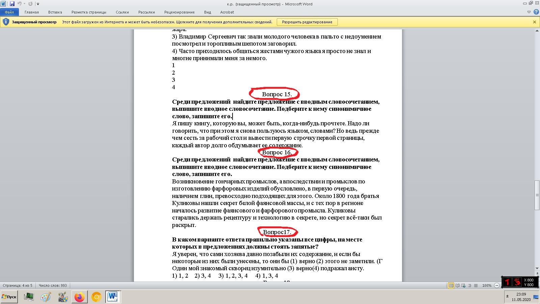
Task: Switch to Web Layout view icon
Action: click(463, 285)
